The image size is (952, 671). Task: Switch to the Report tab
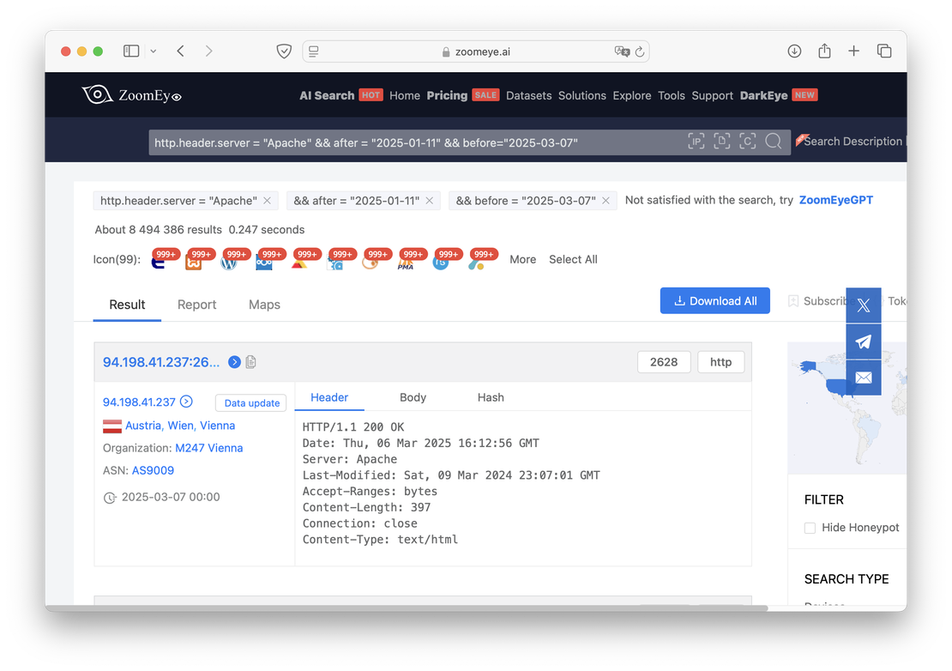[196, 305]
